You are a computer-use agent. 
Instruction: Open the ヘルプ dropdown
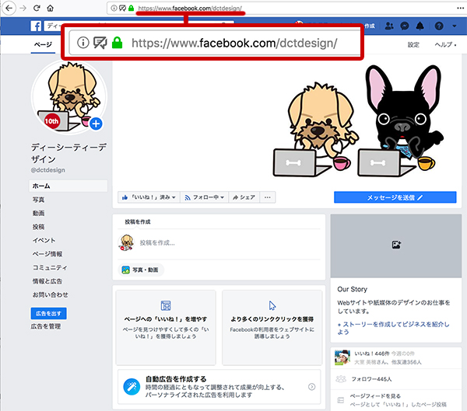click(445, 44)
